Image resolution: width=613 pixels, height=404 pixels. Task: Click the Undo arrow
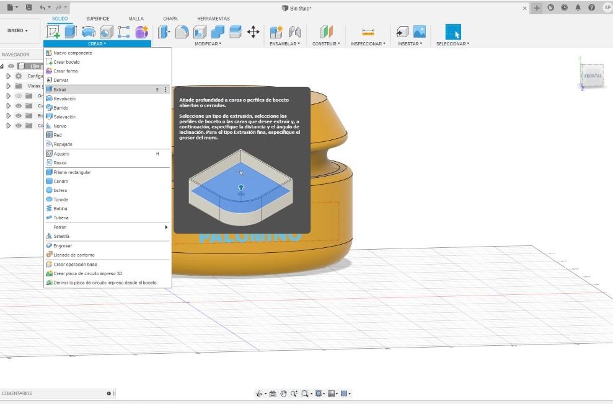coord(42,7)
